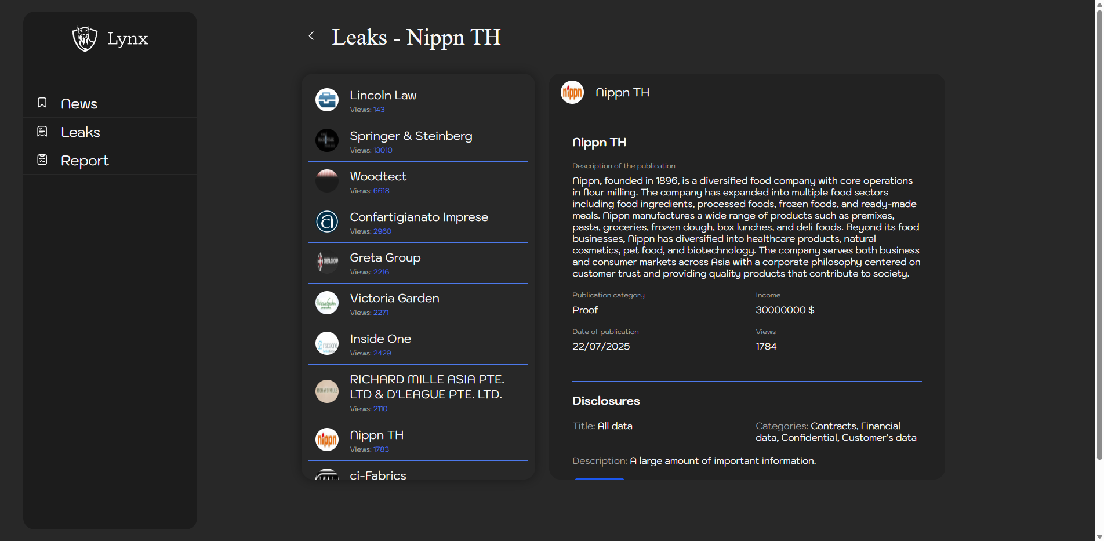Click the scrollbar down arrow at bottom right

1099,536
